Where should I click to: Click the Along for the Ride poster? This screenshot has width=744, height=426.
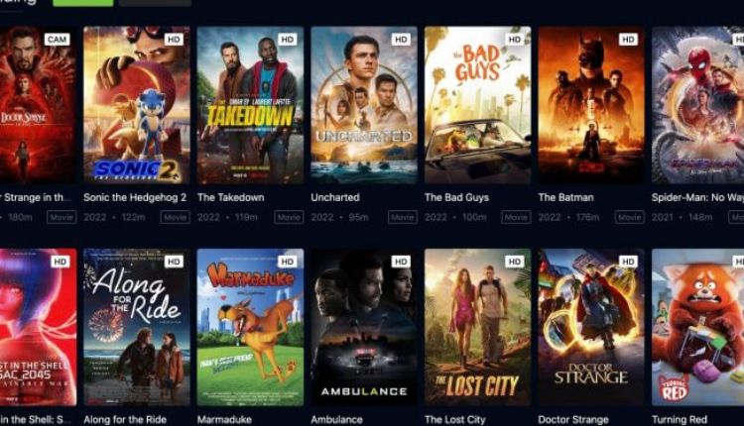pos(137,327)
